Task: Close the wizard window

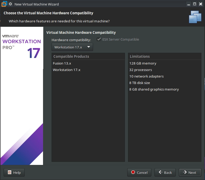Action: 201,4
